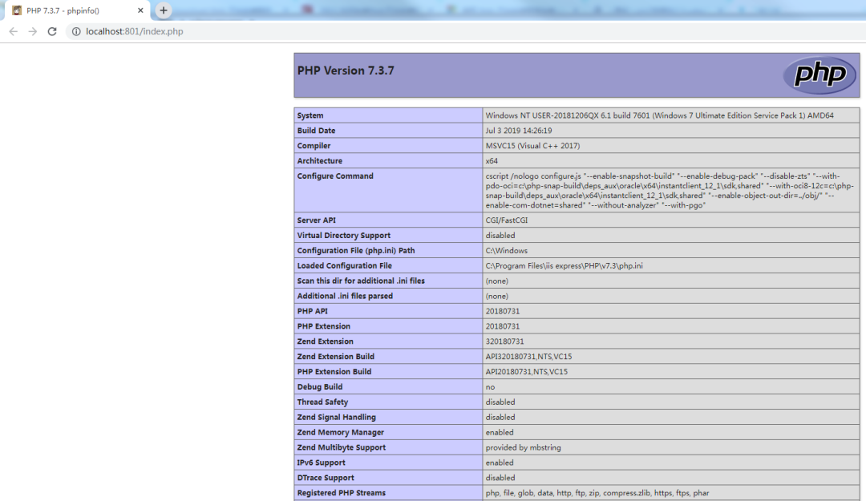
Task: Click the PHP Extension Build label
Action: (334, 372)
